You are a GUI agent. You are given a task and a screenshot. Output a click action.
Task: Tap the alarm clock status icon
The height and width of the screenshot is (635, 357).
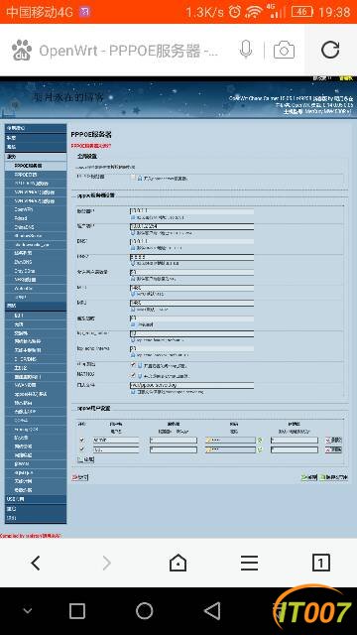[x=235, y=12]
